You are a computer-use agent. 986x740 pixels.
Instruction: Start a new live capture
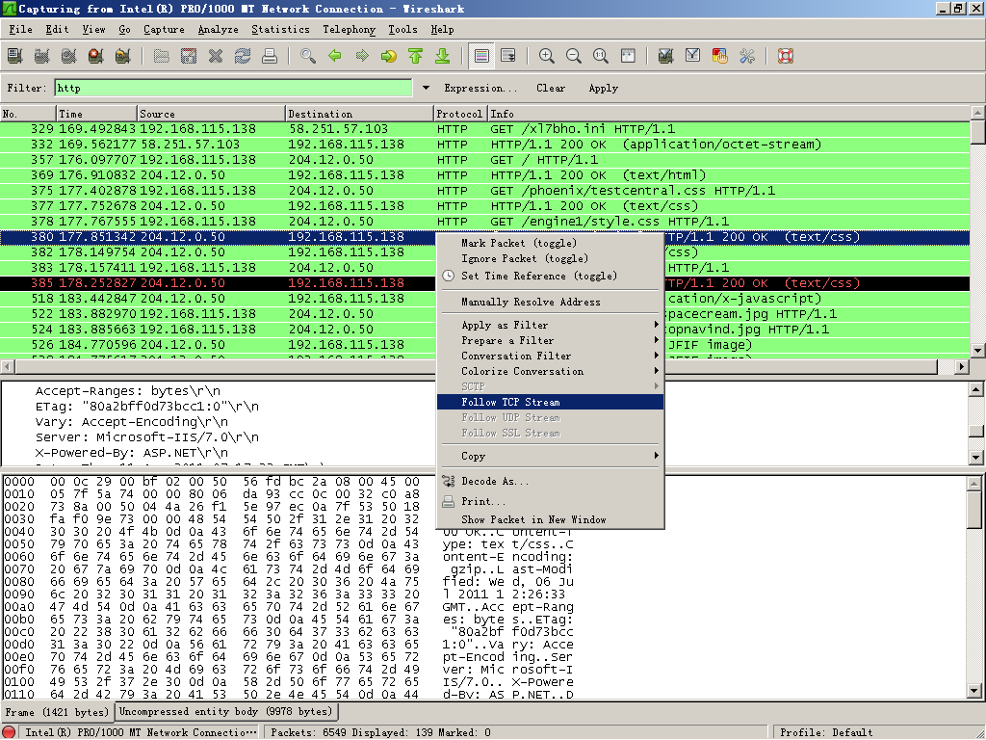click(x=69, y=56)
